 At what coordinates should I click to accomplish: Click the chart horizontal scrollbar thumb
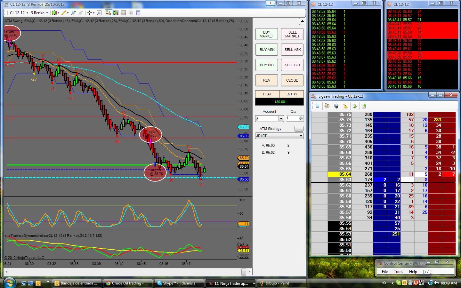(244, 272)
